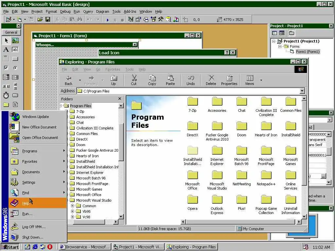Select Shut Down in Start menu
Screen dimensions: 335x251
coord(38,237)
